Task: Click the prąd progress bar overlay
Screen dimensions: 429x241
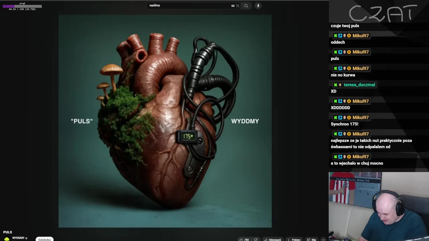Action: (x=22, y=6)
